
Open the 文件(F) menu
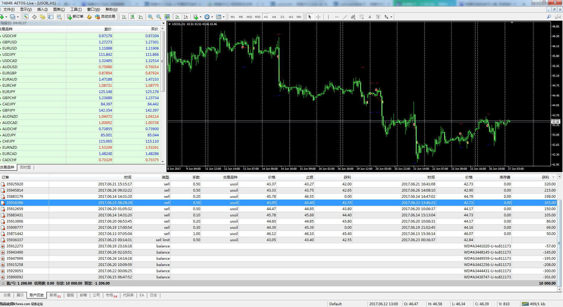tap(9, 9)
